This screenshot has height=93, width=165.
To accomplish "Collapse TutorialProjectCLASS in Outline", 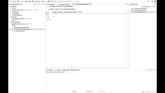I will (130, 10).
